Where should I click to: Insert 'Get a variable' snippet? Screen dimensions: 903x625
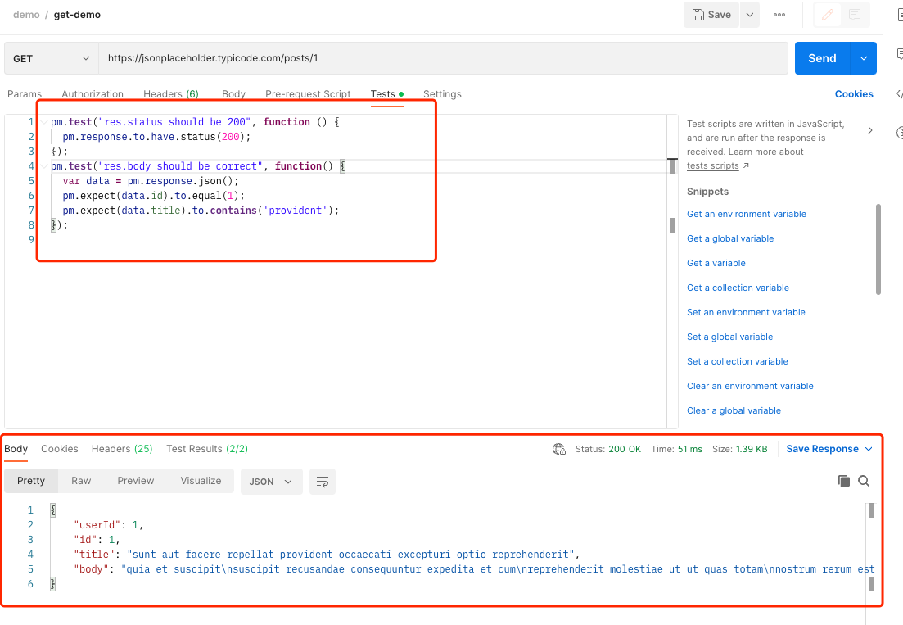716,263
